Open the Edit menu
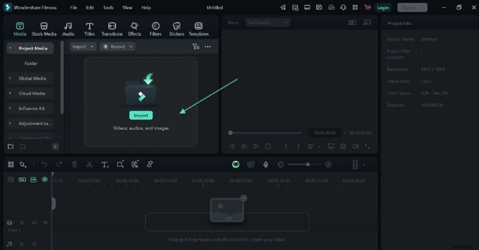Screen dimensions: 479x250 tap(90, 8)
